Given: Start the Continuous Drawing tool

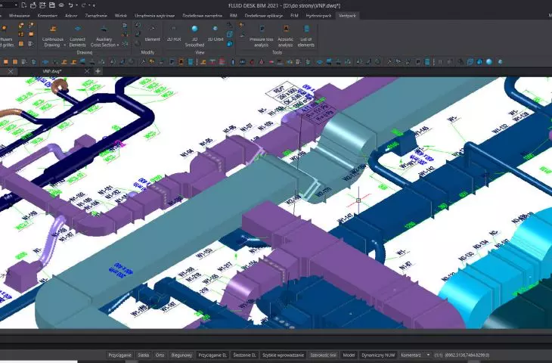Looking at the screenshot, I should point(53,36).
